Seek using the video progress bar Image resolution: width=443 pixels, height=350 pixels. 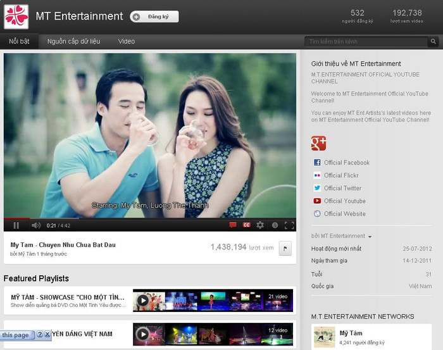point(150,218)
